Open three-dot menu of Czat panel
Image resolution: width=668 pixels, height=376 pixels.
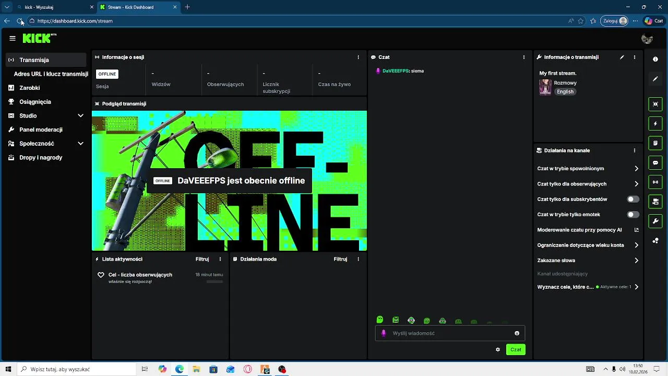coord(524,57)
